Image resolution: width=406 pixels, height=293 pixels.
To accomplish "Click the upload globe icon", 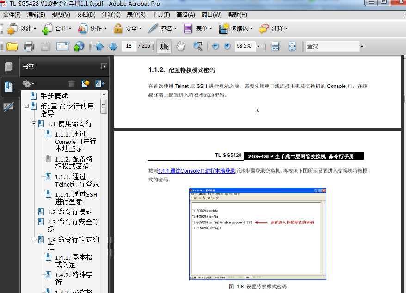I will point(79,46).
